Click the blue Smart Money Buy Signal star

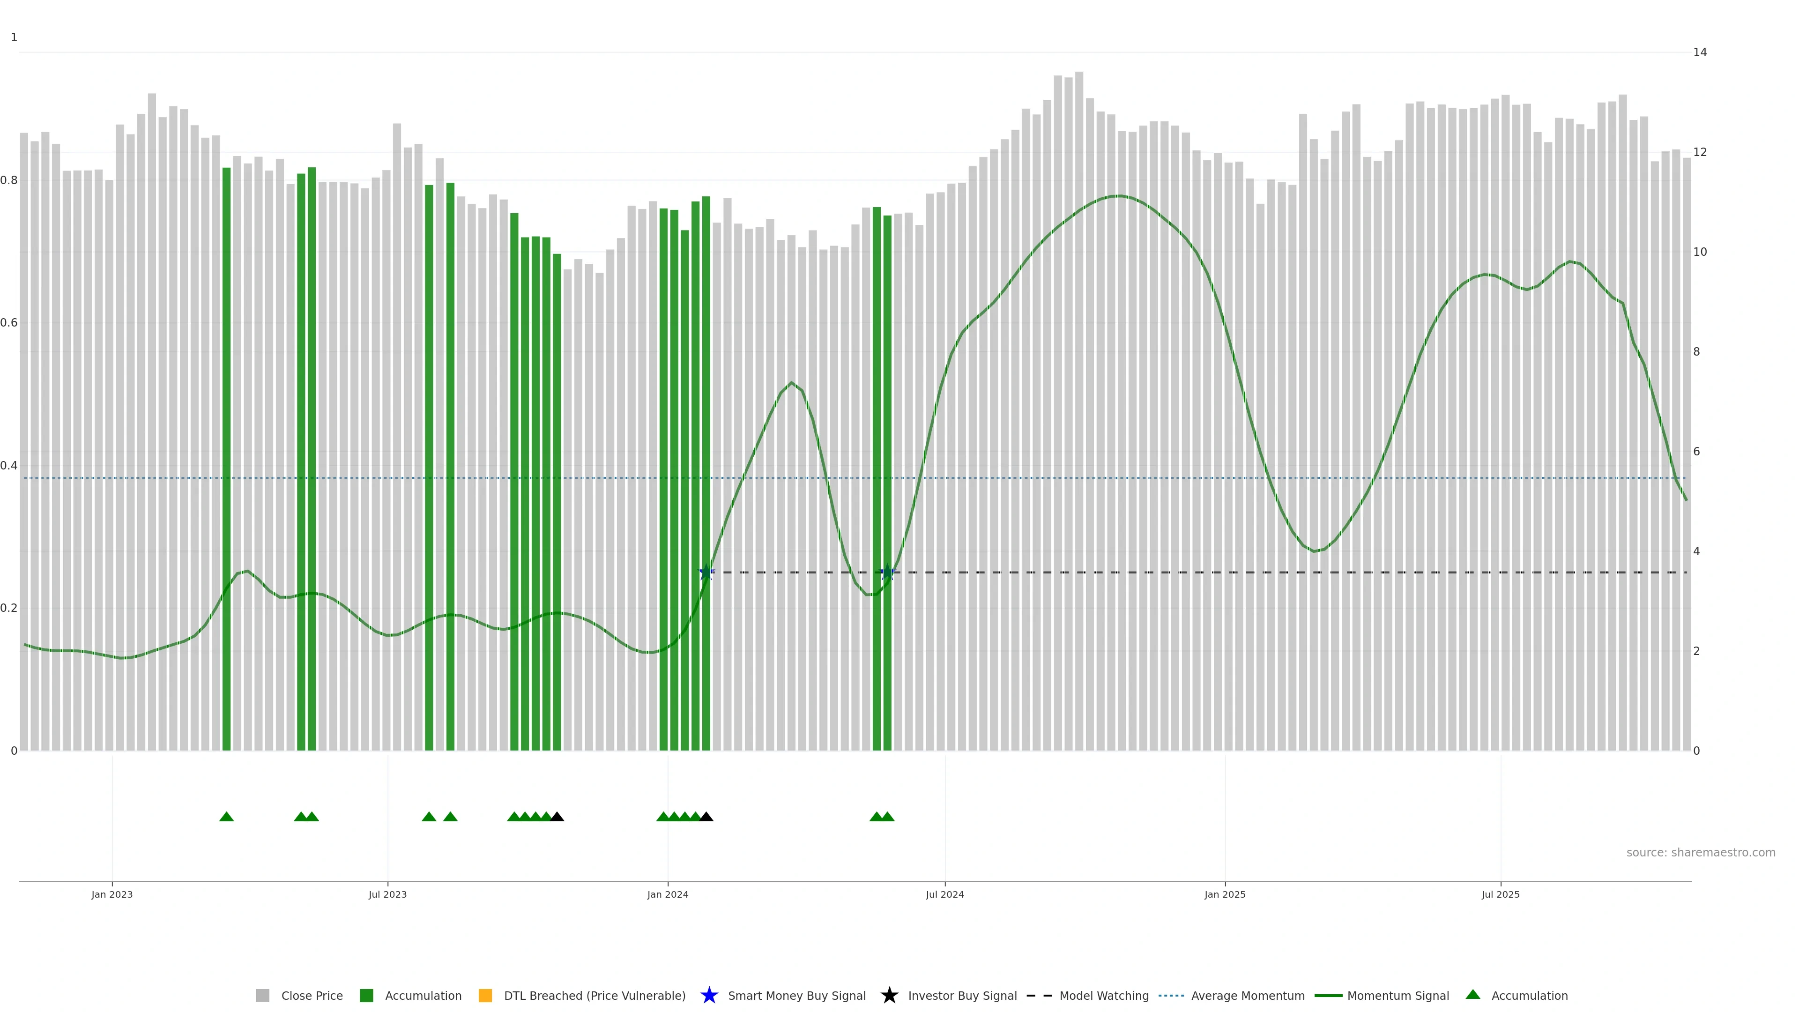(709, 996)
